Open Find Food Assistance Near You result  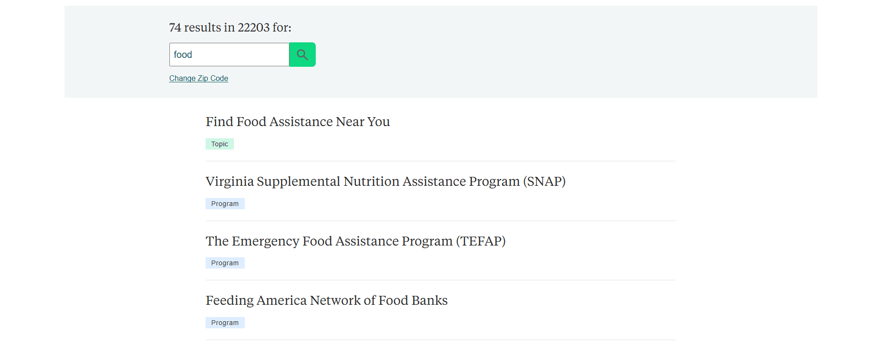click(x=297, y=122)
